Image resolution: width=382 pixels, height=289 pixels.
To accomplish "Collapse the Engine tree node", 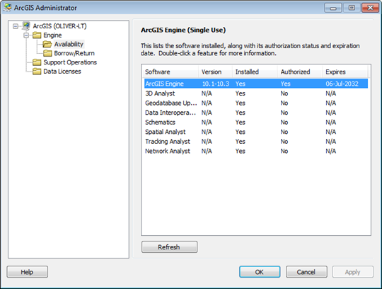I will 26,35.
